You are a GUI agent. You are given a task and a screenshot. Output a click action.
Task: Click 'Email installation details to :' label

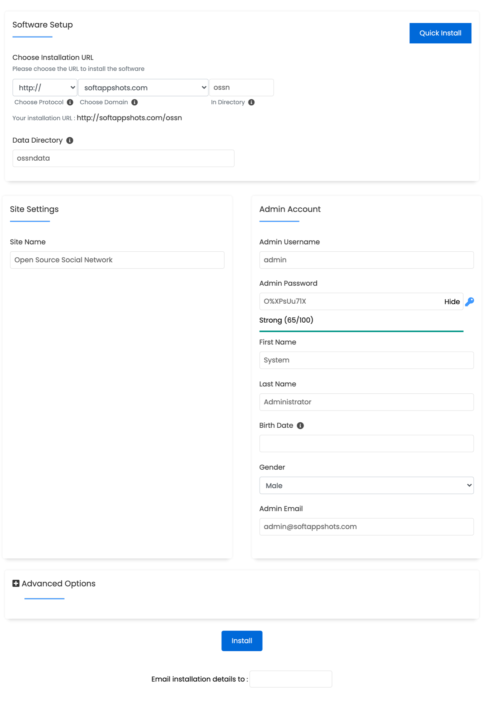point(199,679)
